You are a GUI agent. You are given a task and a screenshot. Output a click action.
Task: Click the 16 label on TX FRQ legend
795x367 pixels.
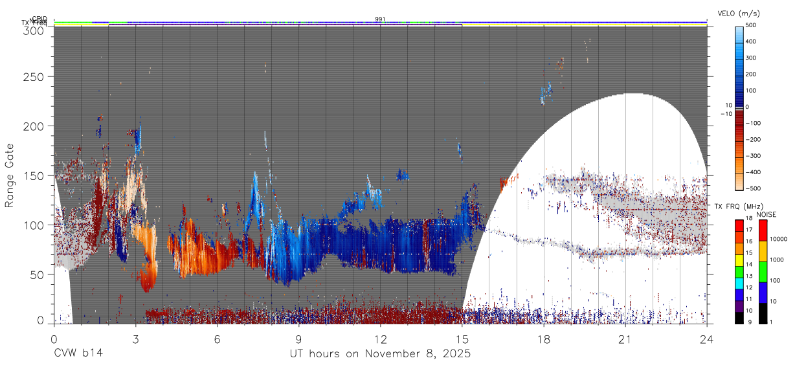(749, 241)
